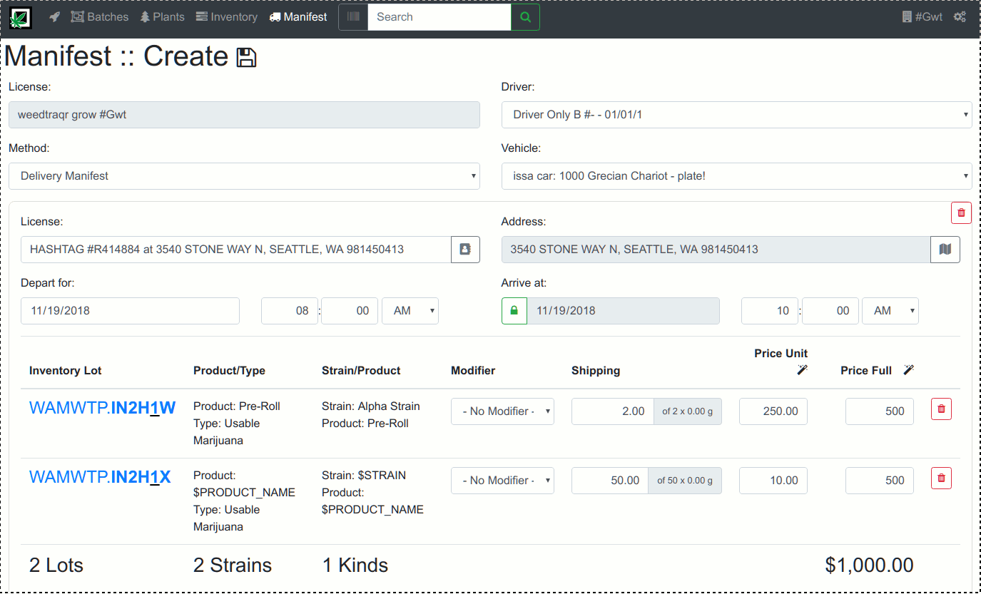Toggle the green arrival date lock
The width and height of the screenshot is (981, 594).
(514, 311)
